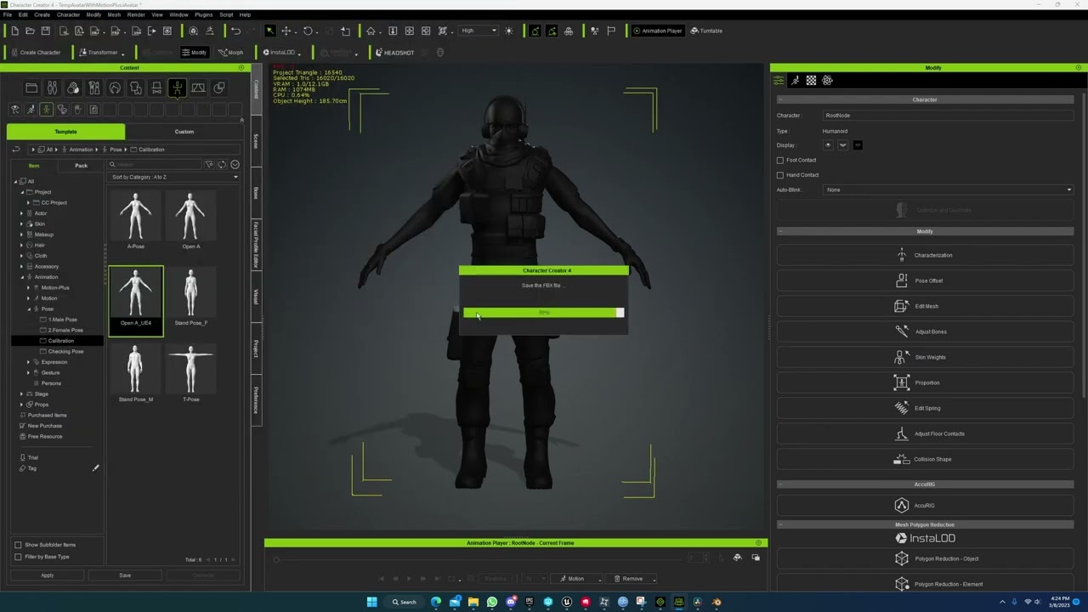Screen dimensions: 1088x612
Task: Switch to the Motion tab icon in Modify panel
Action: [795, 81]
